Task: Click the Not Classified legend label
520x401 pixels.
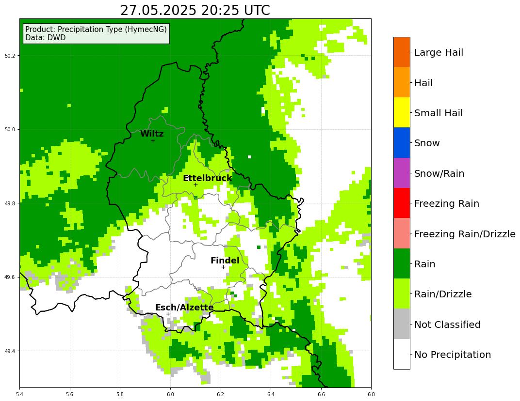Action: click(x=447, y=324)
